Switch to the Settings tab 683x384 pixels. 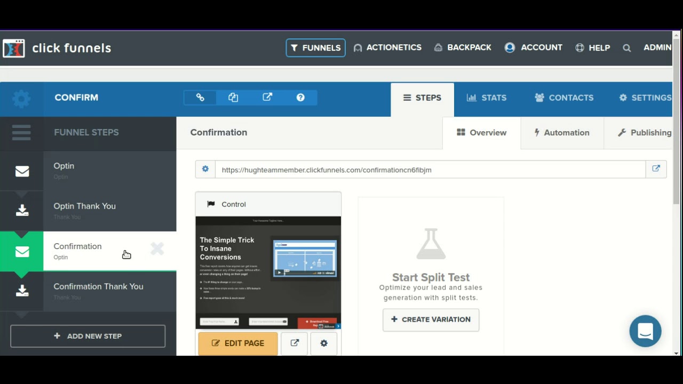pyautogui.click(x=645, y=98)
